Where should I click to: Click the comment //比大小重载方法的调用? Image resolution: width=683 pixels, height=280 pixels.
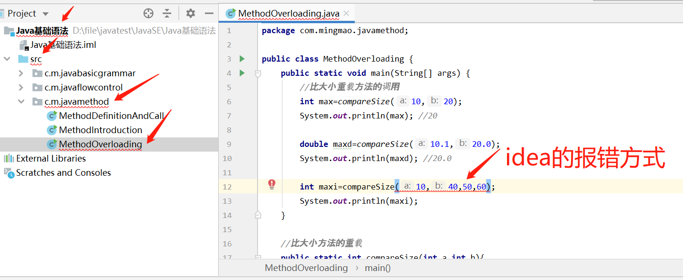tap(350, 87)
